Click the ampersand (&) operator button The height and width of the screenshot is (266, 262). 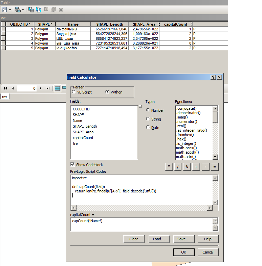(187, 167)
